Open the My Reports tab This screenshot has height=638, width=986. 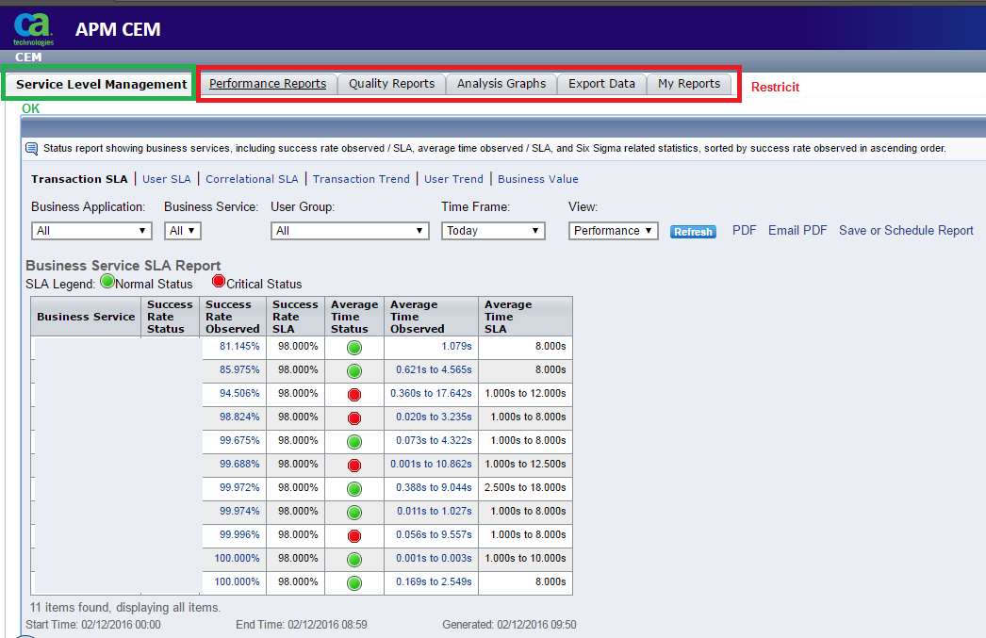pyautogui.click(x=689, y=84)
